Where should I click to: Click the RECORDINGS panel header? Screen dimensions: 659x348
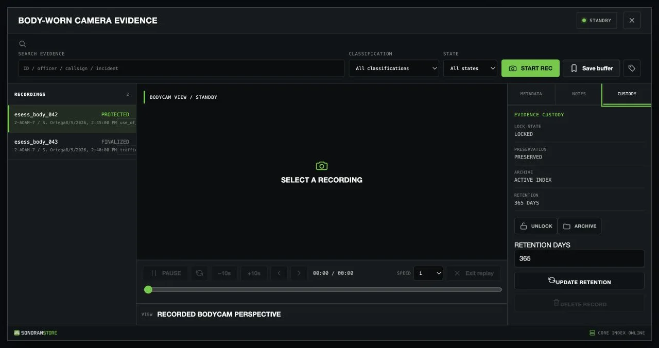point(72,94)
